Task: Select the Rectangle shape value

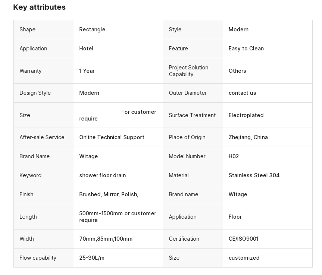Action: tap(92, 29)
